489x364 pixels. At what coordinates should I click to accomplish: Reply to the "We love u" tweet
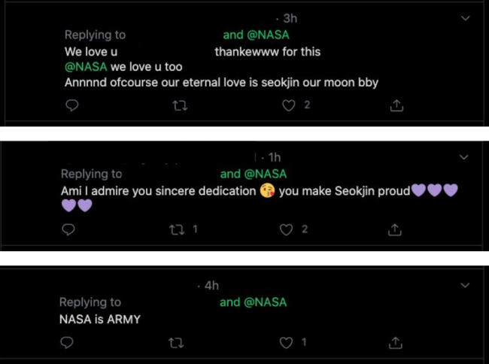click(71, 106)
